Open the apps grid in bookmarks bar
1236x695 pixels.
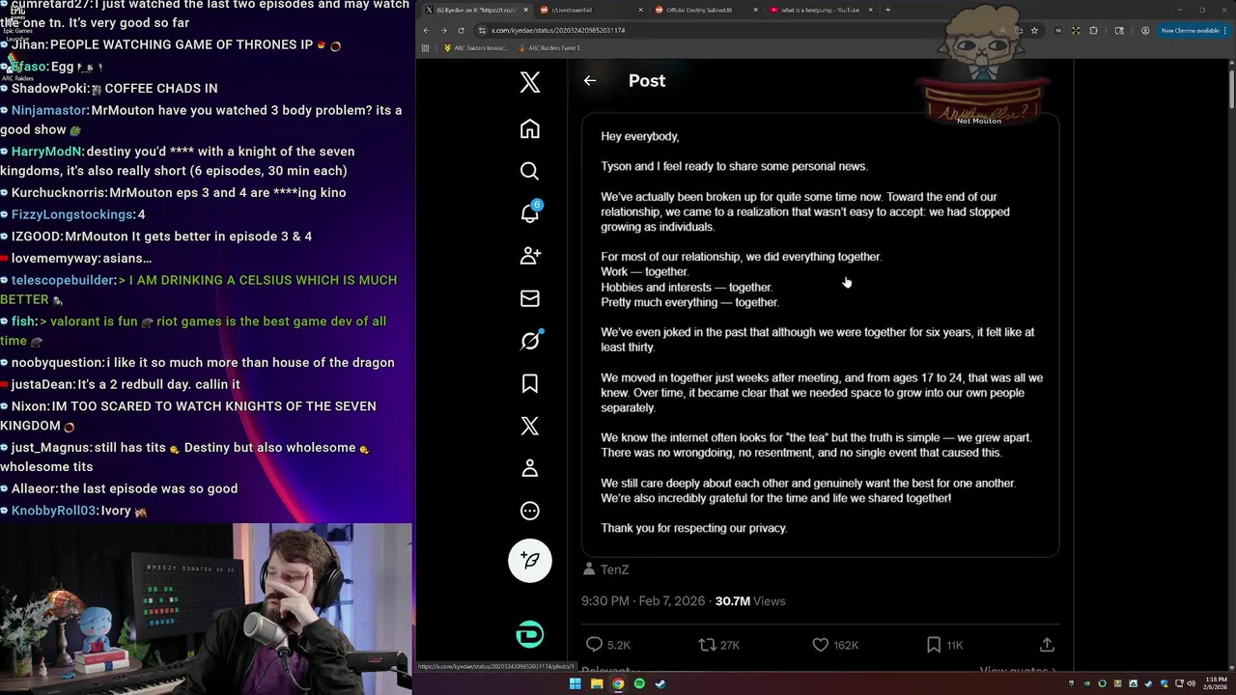tap(425, 47)
